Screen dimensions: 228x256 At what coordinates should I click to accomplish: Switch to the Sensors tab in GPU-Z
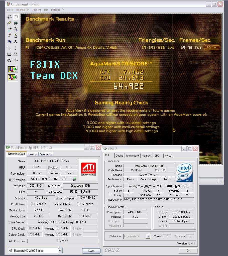[33, 154]
